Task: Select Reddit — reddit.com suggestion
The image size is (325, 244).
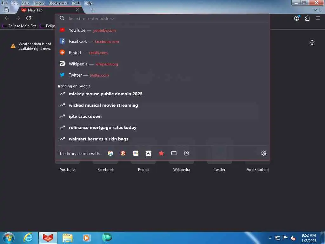Action: 162,53
